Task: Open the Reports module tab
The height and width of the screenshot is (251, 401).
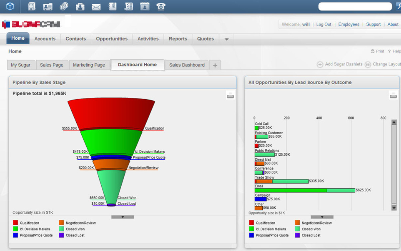Action: pyautogui.click(x=178, y=39)
